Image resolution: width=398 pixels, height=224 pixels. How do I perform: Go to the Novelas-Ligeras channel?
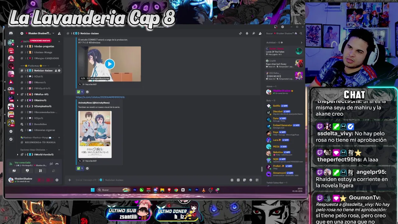pyautogui.click(x=40, y=130)
